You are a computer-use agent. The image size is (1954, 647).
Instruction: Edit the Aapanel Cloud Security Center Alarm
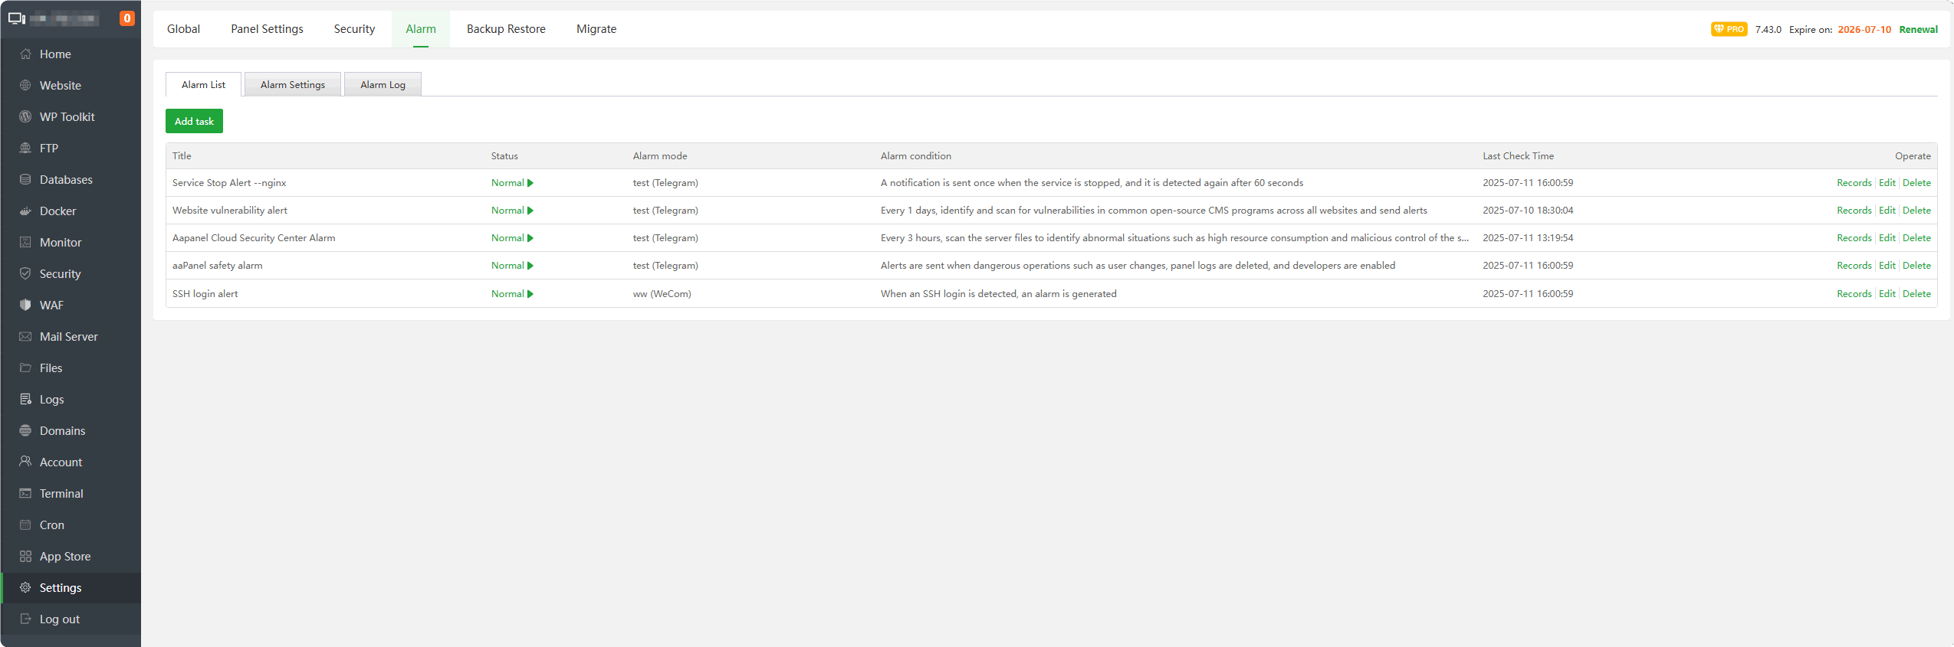click(x=1887, y=238)
